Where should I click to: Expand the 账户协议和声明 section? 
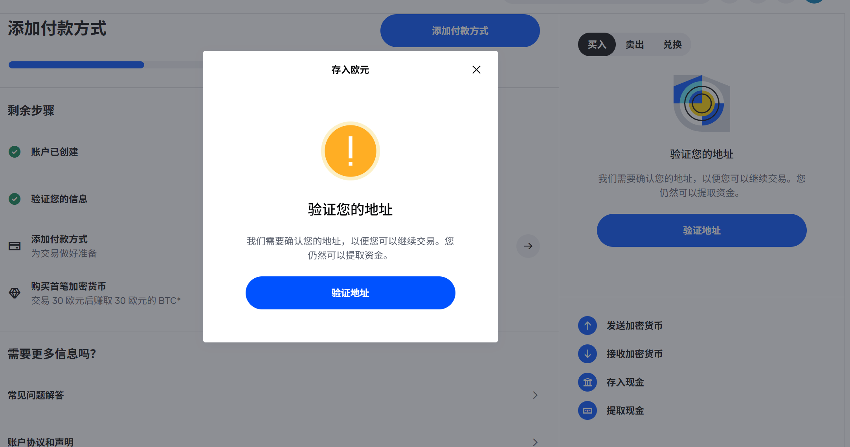click(535, 441)
